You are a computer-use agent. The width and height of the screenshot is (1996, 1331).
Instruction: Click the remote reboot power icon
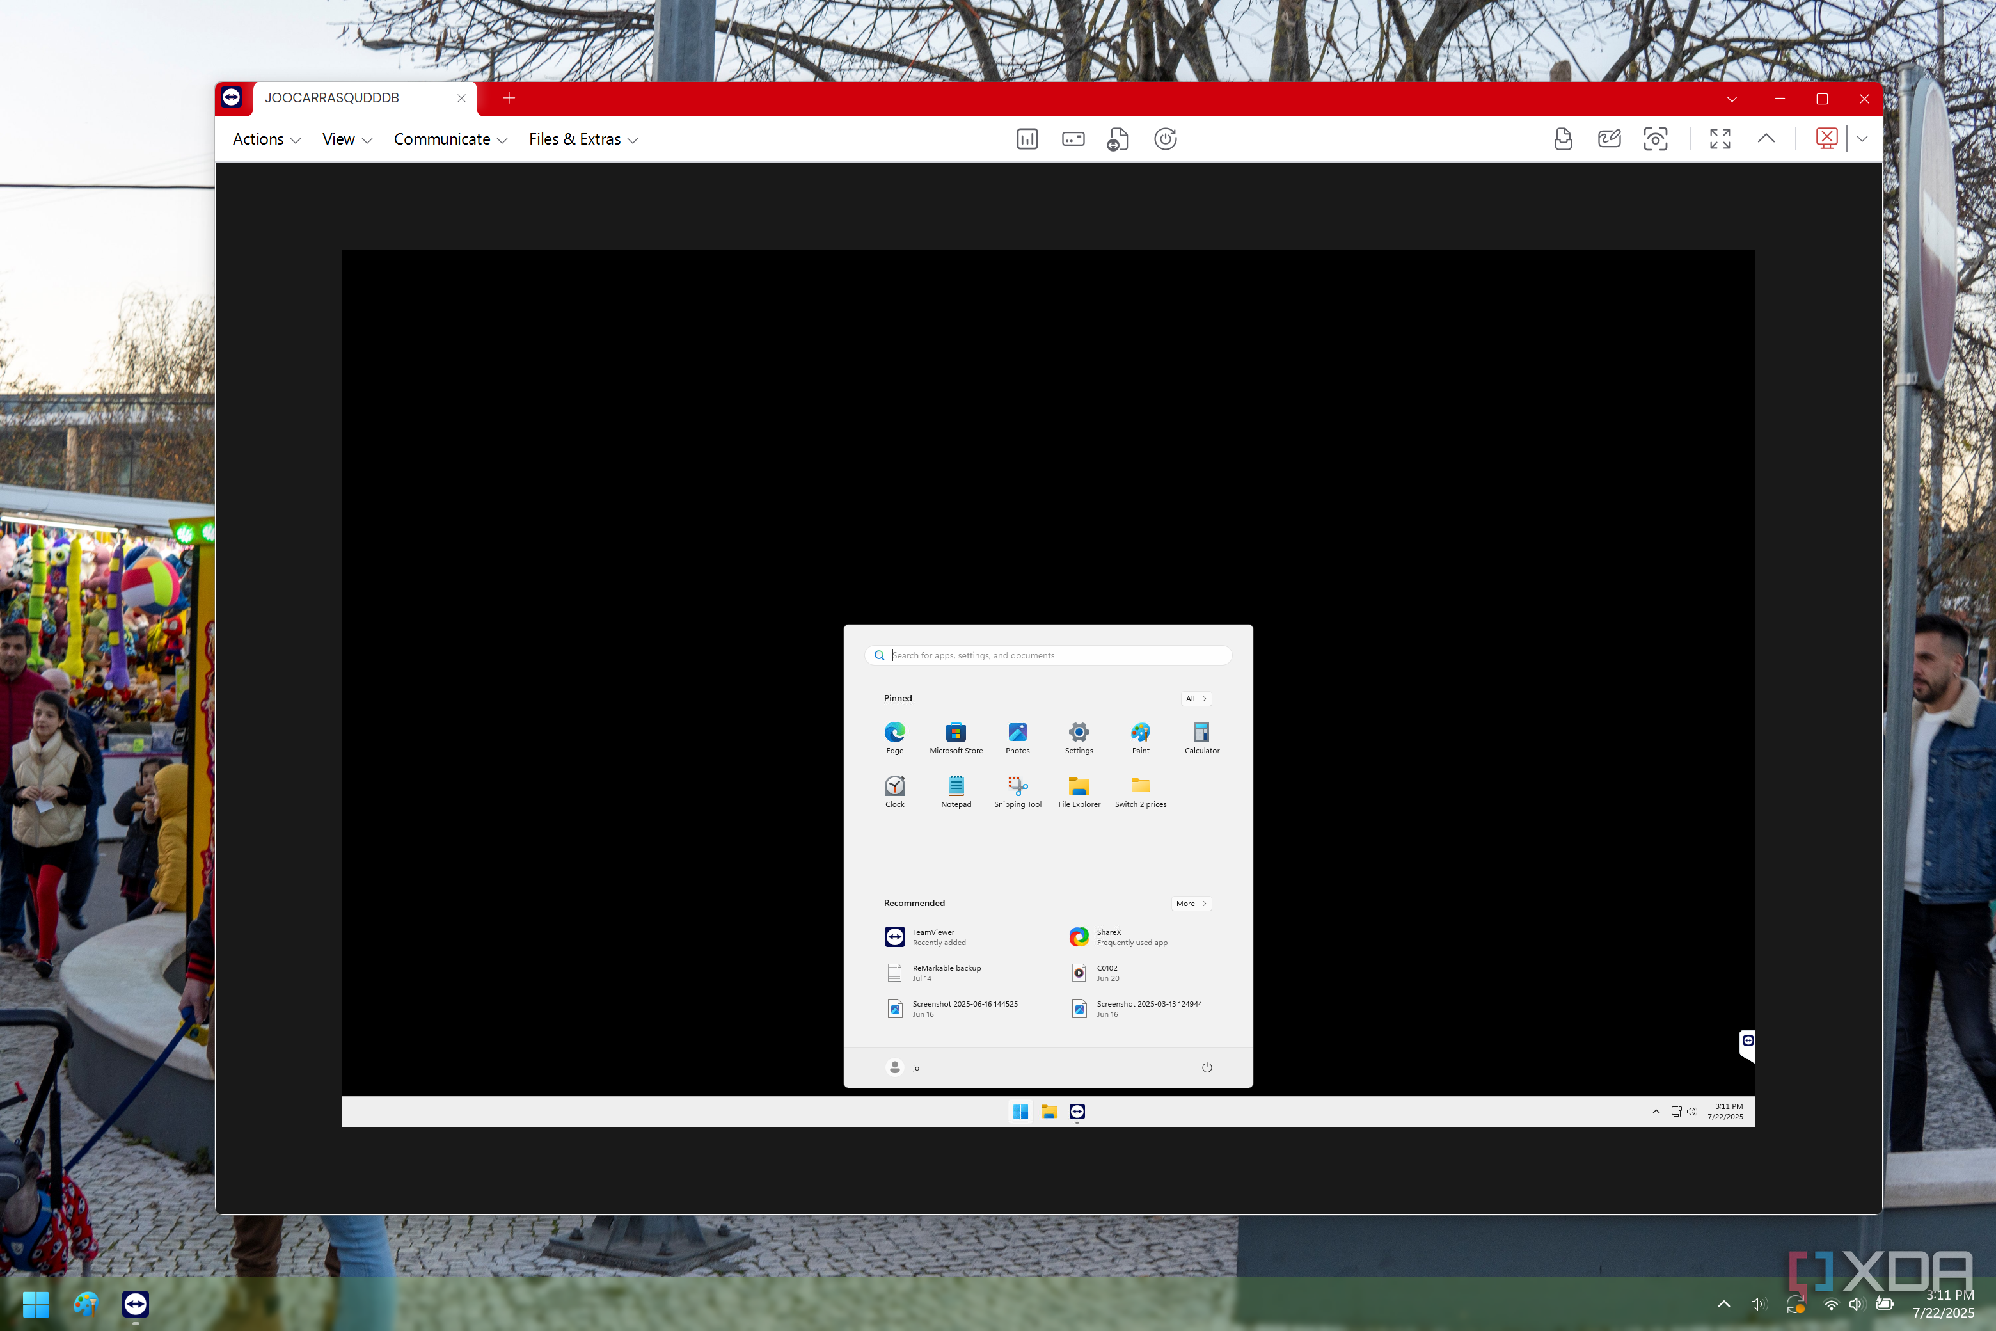pos(1165,139)
